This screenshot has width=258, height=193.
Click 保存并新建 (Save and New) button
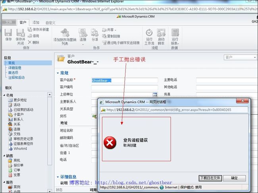click(39, 30)
